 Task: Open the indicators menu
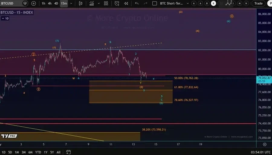[x=92, y=3]
